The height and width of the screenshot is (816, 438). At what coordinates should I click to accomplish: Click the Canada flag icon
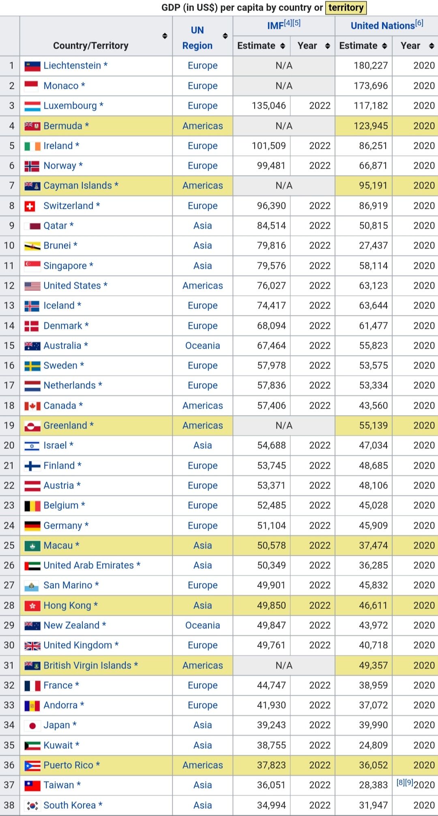[32, 406]
